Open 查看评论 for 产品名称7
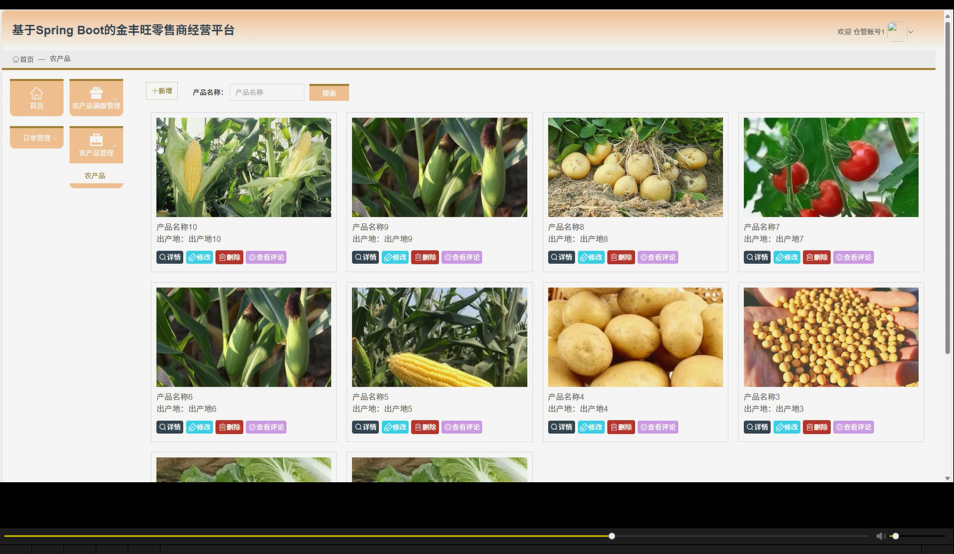 click(853, 257)
